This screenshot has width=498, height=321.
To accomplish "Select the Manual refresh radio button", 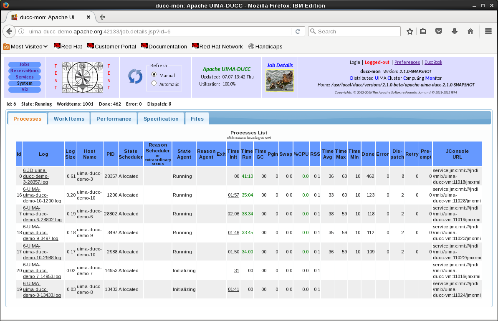I will 154,75.
